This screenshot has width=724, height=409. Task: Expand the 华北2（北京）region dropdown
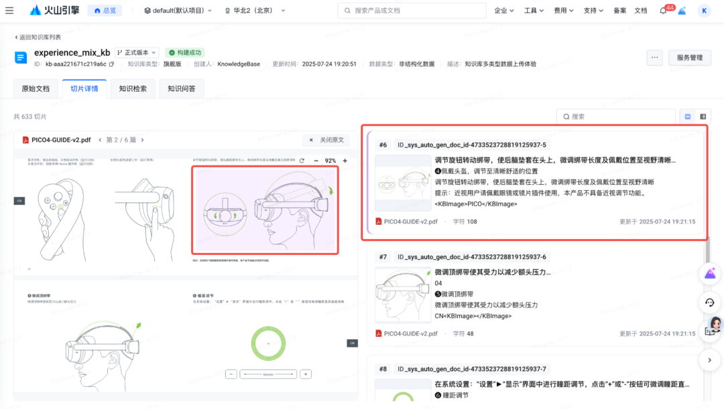tap(255, 10)
